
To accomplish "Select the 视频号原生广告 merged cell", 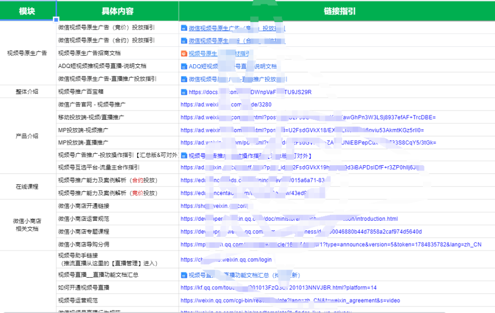I will [28, 53].
